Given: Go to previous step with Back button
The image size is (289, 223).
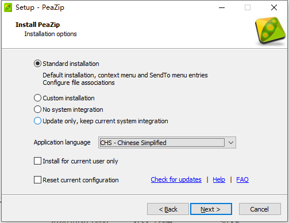Looking at the screenshot, I should (168, 209).
